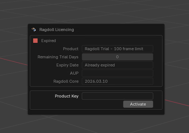Viewport: 189px width, 133px height.
Task: Click the Expired status label
Action: (49, 41)
